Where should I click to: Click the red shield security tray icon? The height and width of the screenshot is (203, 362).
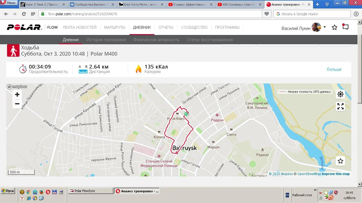click(336, 193)
